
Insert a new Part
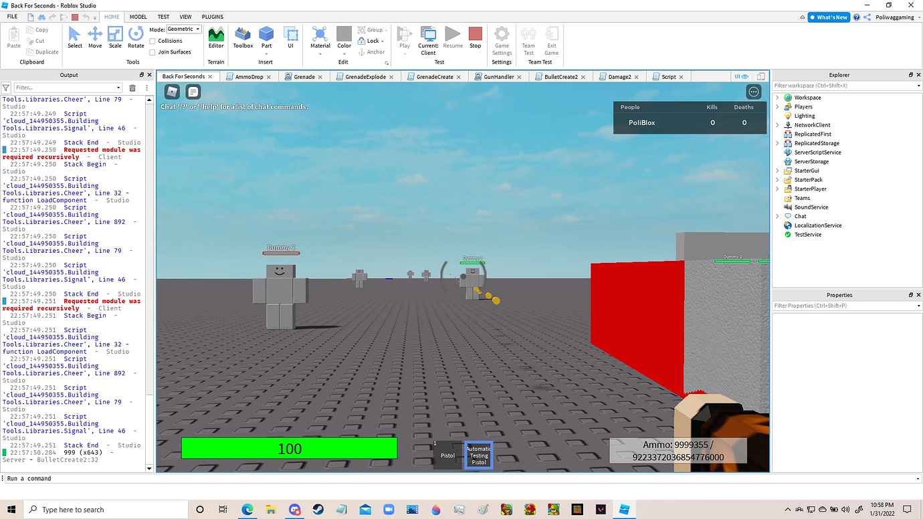266,37
